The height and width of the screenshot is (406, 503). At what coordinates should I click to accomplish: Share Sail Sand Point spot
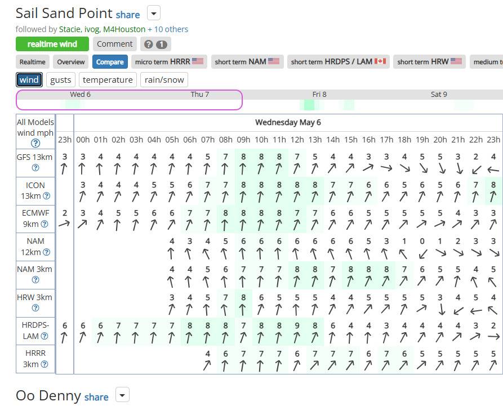128,15
